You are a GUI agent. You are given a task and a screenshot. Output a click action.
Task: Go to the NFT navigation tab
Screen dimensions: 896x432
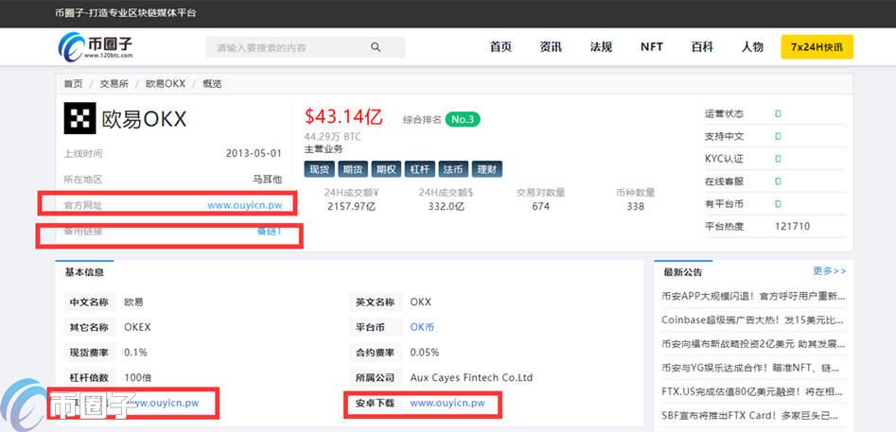click(651, 47)
